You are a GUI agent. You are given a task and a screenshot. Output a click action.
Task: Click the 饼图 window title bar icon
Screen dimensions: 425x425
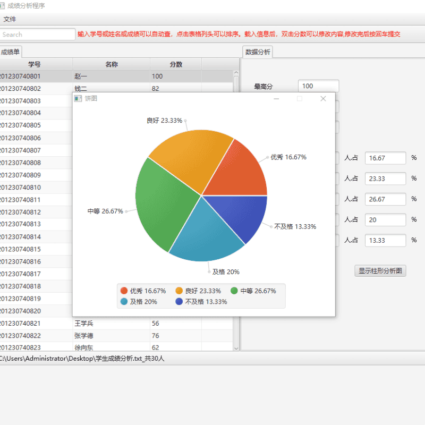78,98
